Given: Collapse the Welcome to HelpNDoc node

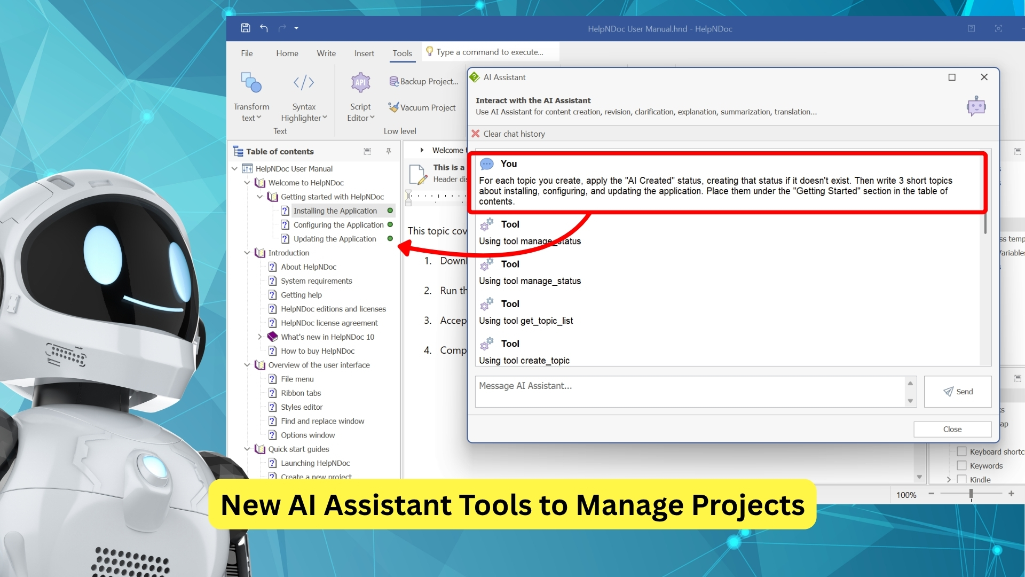Looking at the screenshot, I should coord(247,183).
